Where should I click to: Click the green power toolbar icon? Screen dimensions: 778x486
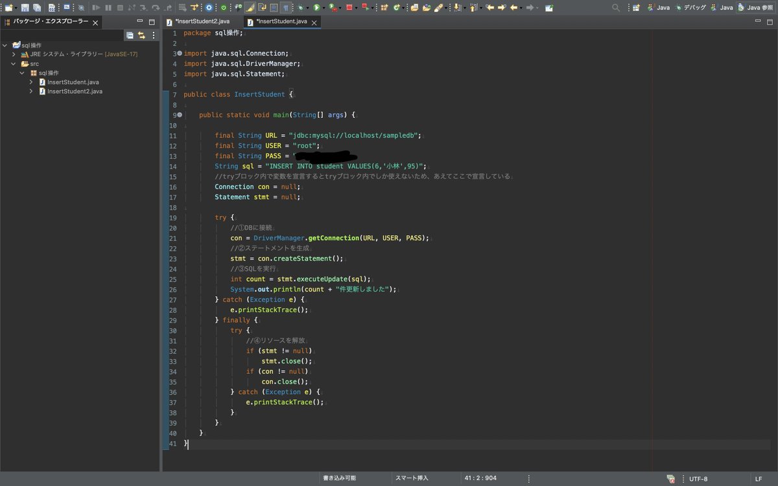pyautogui.click(x=224, y=8)
